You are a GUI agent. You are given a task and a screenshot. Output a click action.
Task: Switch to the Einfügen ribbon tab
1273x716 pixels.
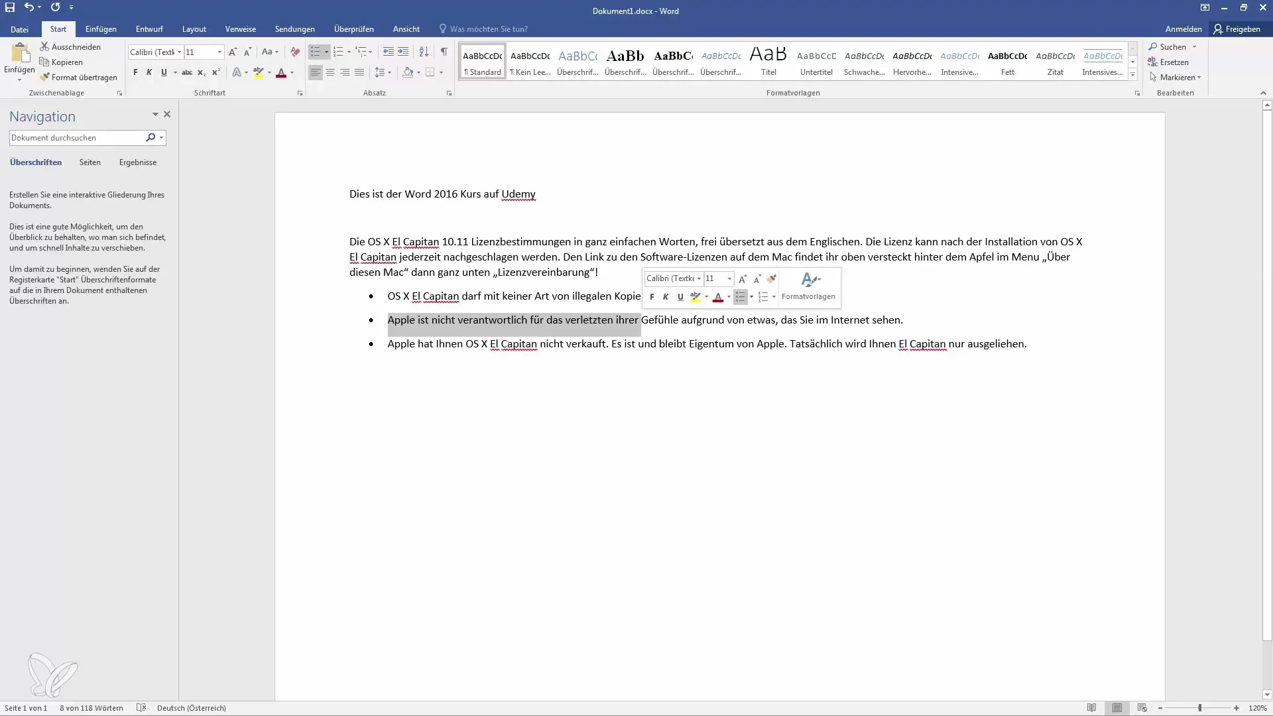point(101,29)
